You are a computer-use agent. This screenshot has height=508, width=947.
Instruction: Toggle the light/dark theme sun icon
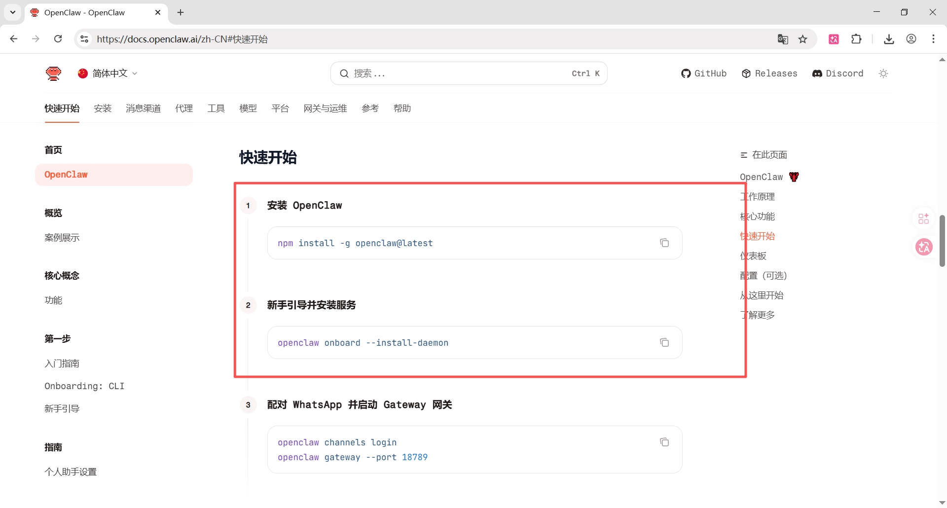[883, 73]
